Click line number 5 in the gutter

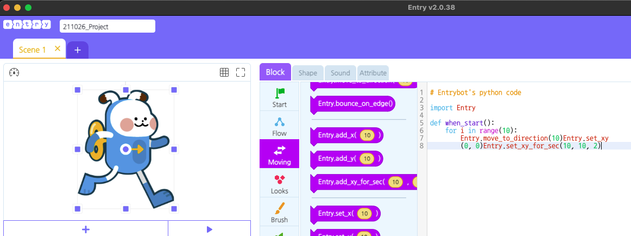[x=421, y=123]
